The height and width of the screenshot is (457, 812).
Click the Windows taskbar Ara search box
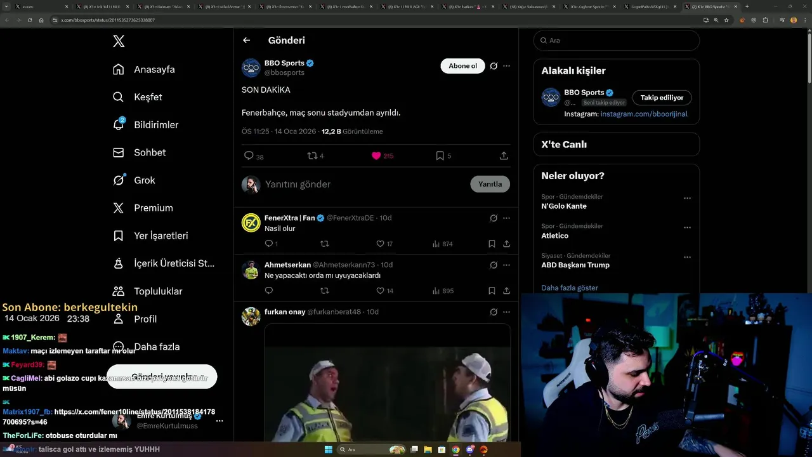(x=372, y=449)
